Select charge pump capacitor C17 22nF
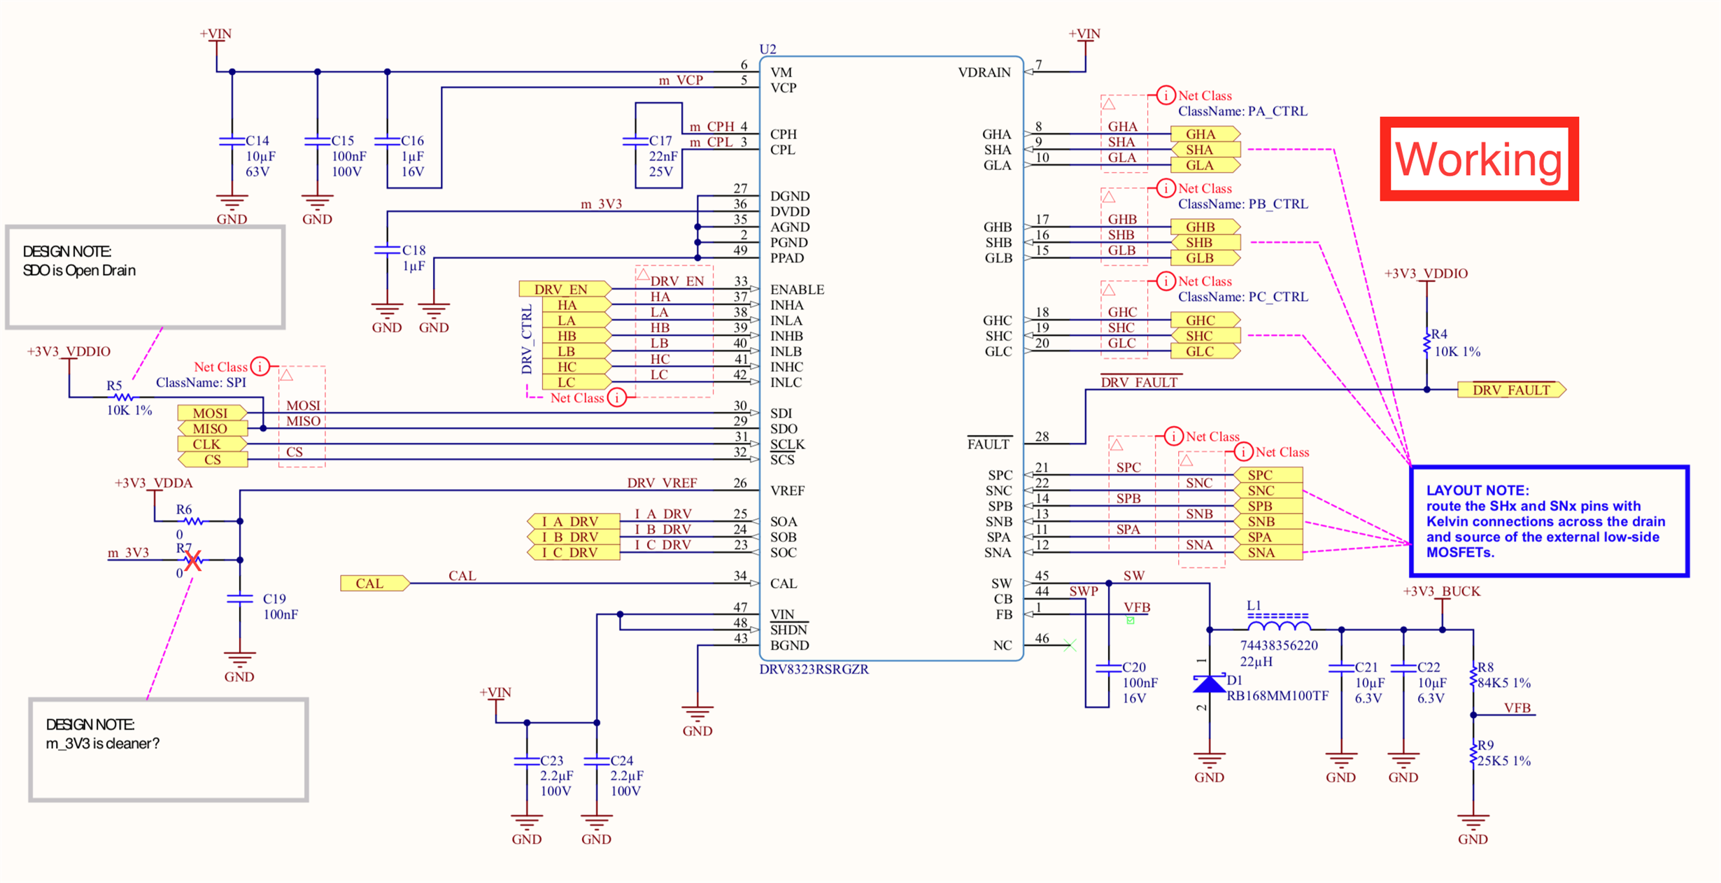This screenshot has width=1721, height=883. 635,141
